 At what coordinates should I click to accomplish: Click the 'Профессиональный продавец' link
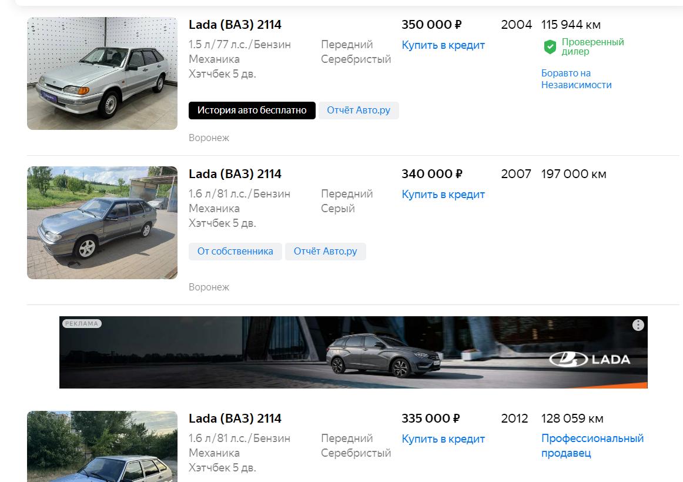(x=592, y=446)
